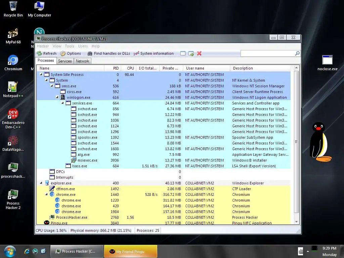This screenshot has width=344, height=258.
Task: Open My Computer desktop icon
Action: tap(40, 9)
